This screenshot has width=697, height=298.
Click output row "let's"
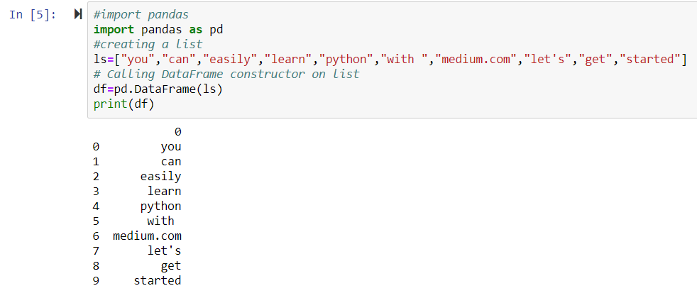(x=137, y=251)
